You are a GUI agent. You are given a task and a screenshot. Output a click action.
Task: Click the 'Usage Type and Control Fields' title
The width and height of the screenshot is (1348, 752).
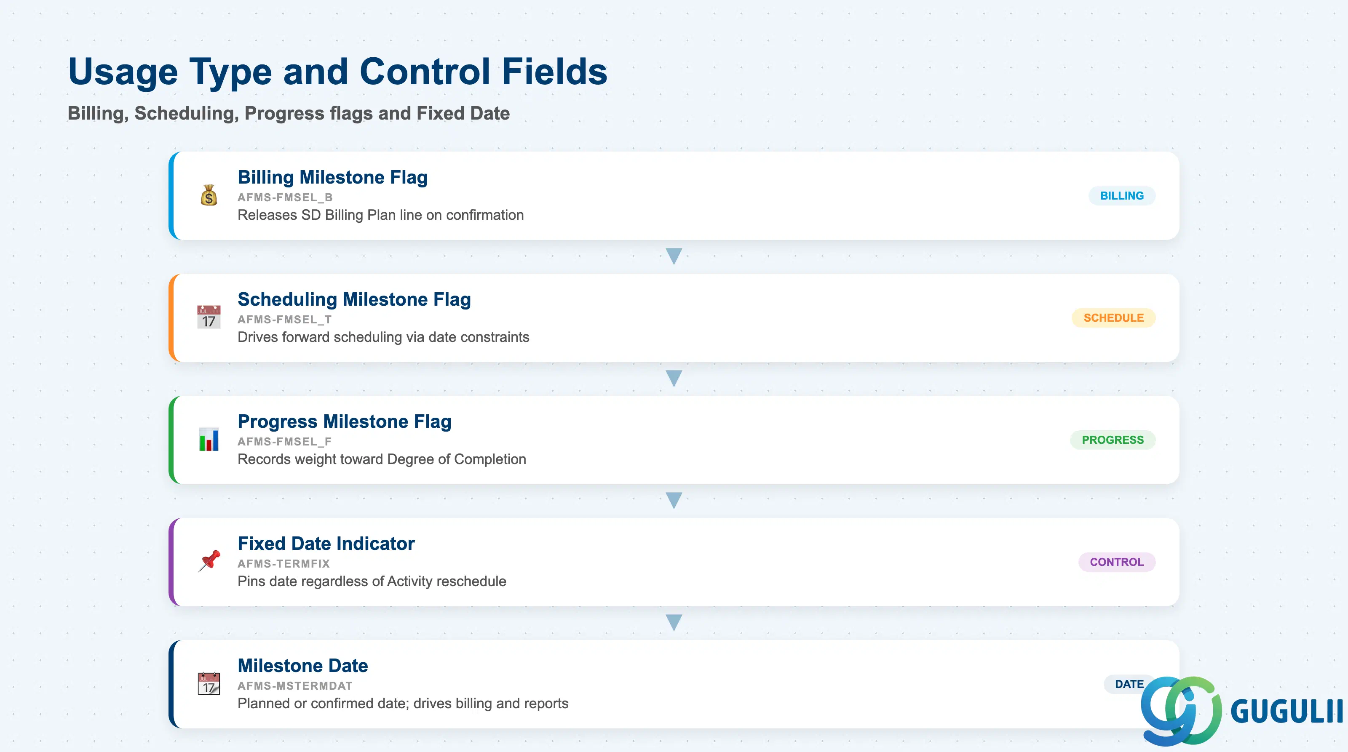(338, 72)
